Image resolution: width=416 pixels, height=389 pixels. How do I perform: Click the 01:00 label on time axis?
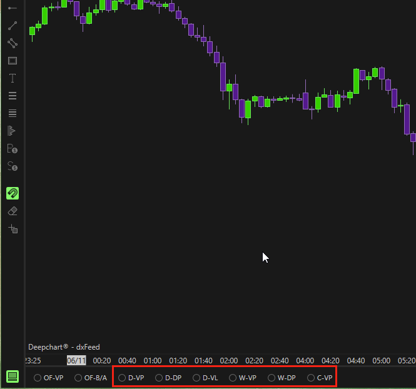click(153, 361)
